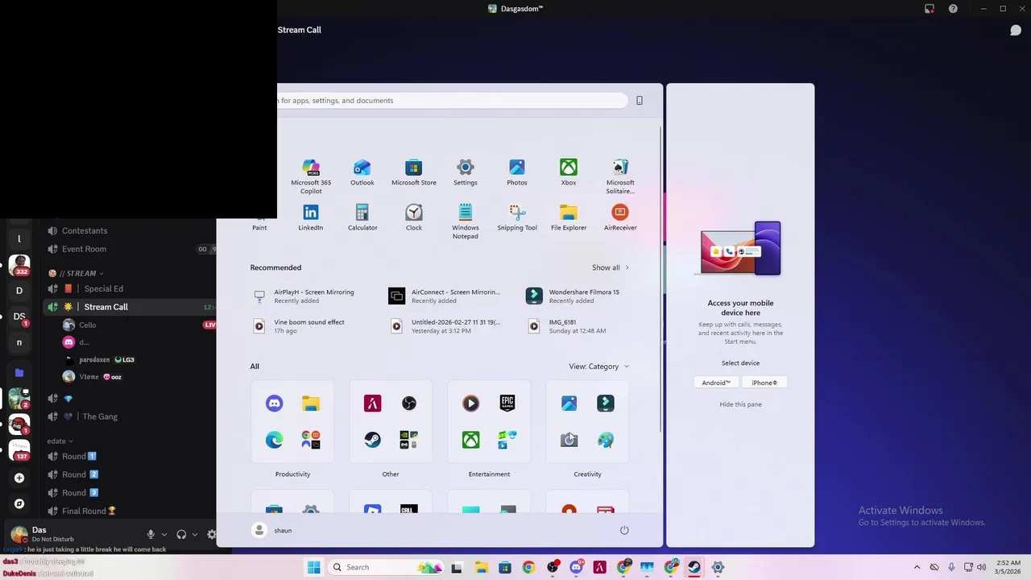The image size is (1031, 580).
Task: Join Special Ed voice channel
Action: [x=103, y=288]
